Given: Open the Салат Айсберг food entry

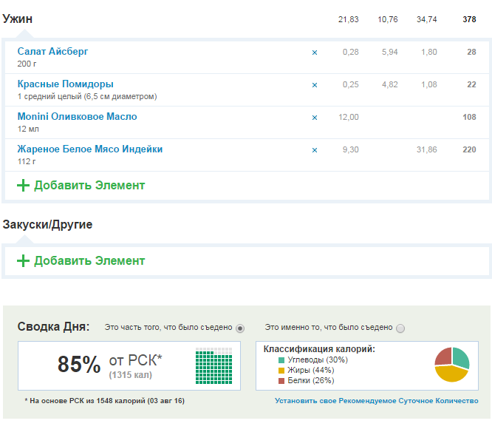Looking at the screenshot, I should coord(52,52).
